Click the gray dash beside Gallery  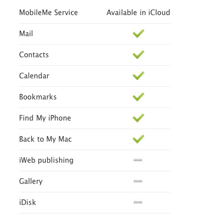pos(138,181)
